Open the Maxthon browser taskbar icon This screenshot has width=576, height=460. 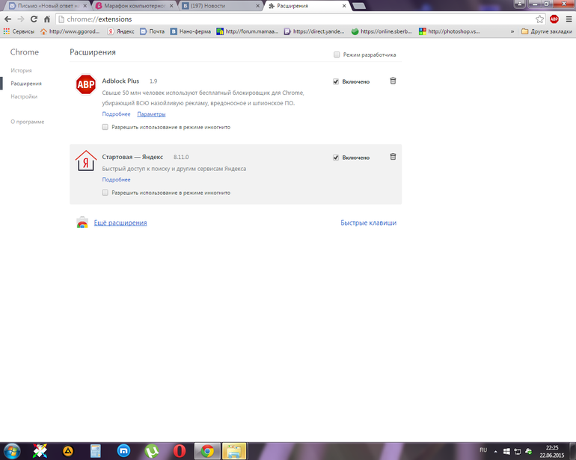click(x=123, y=451)
